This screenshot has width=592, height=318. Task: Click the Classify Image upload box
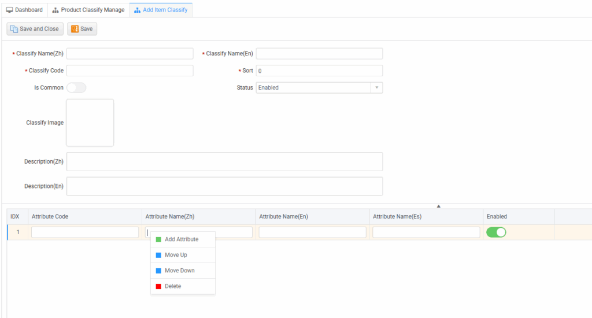tap(90, 123)
